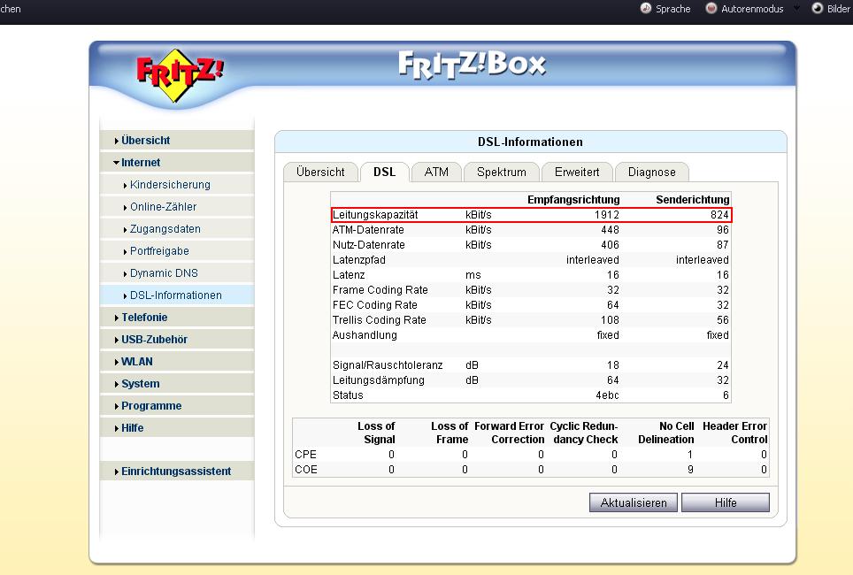The width and height of the screenshot is (853, 575).
Task: Switch to the Übersicht tab
Action: point(320,172)
